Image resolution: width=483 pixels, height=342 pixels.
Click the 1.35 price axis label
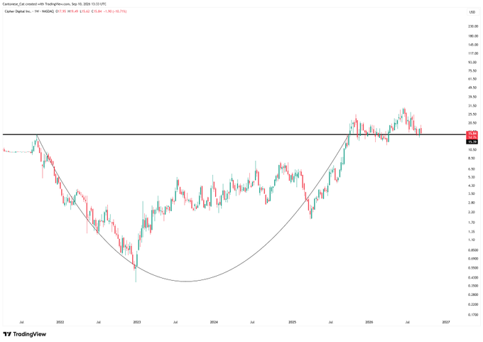tap(472, 232)
